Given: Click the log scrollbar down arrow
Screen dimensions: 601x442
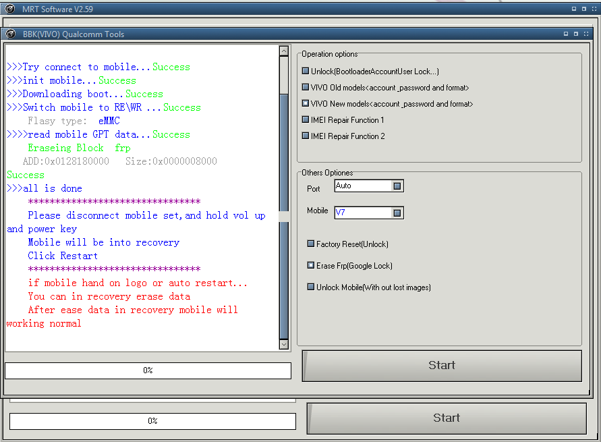Looking at the screenshot, I should click(x=284, y=344).
